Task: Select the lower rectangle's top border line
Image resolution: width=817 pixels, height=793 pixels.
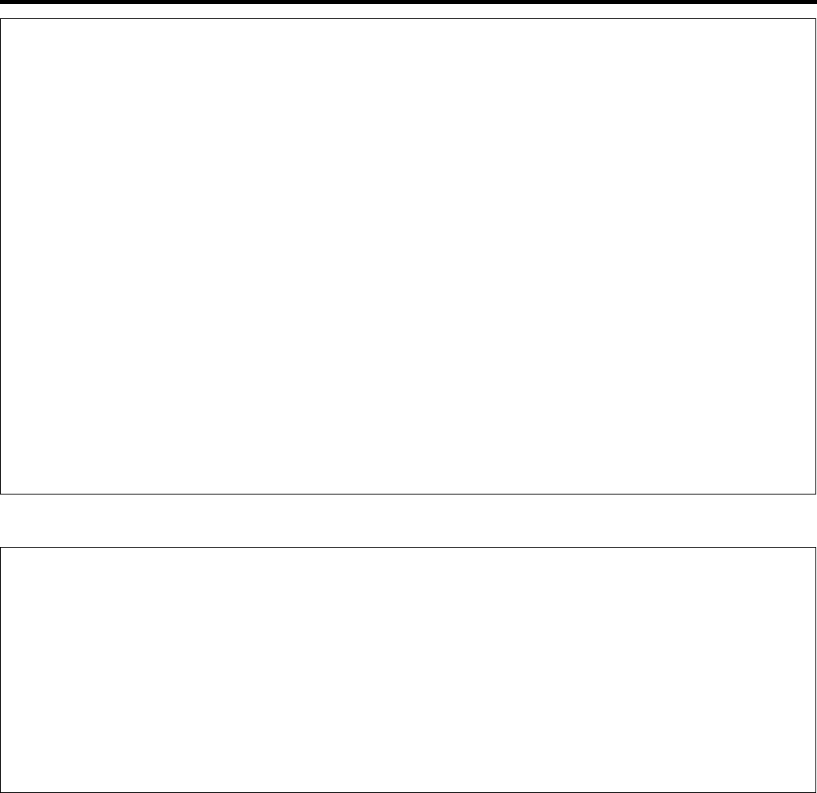Action: (408, 547)
